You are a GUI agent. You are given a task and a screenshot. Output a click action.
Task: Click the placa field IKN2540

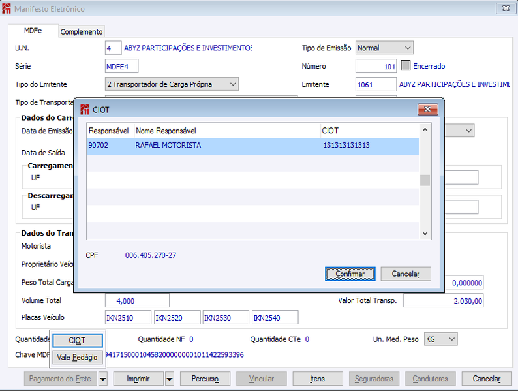point(275,317)
